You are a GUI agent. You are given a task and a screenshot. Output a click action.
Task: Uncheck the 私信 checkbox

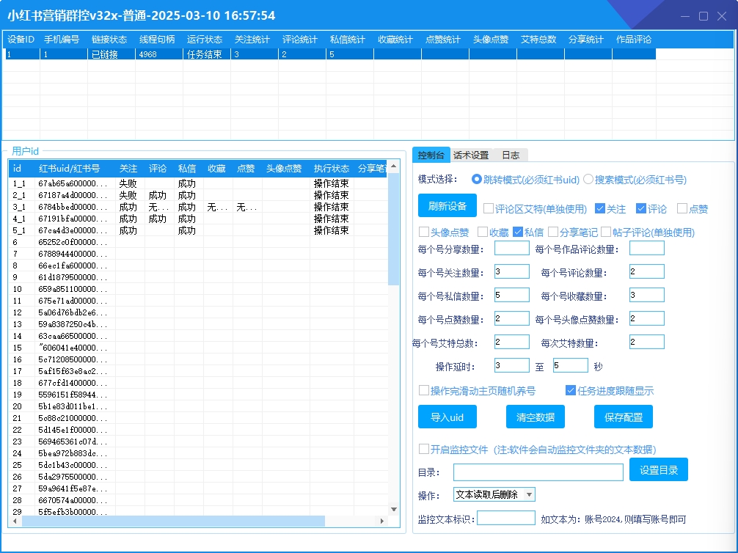[518, 232]
